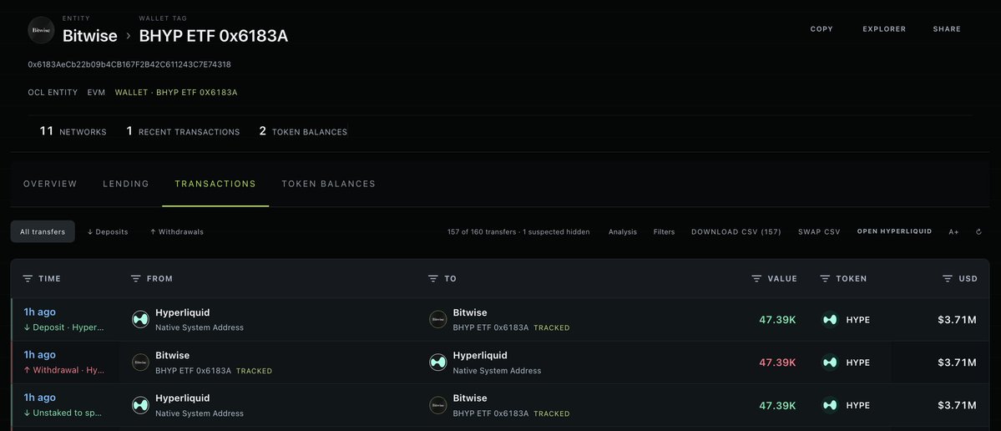Switch to the Overview tab
The width and height of the screenshot is (1001, 431).
click(x=50, y=184)
